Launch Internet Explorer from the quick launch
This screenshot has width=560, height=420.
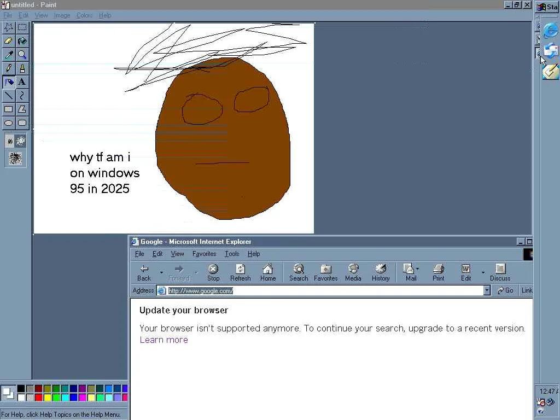pos(550,31)
